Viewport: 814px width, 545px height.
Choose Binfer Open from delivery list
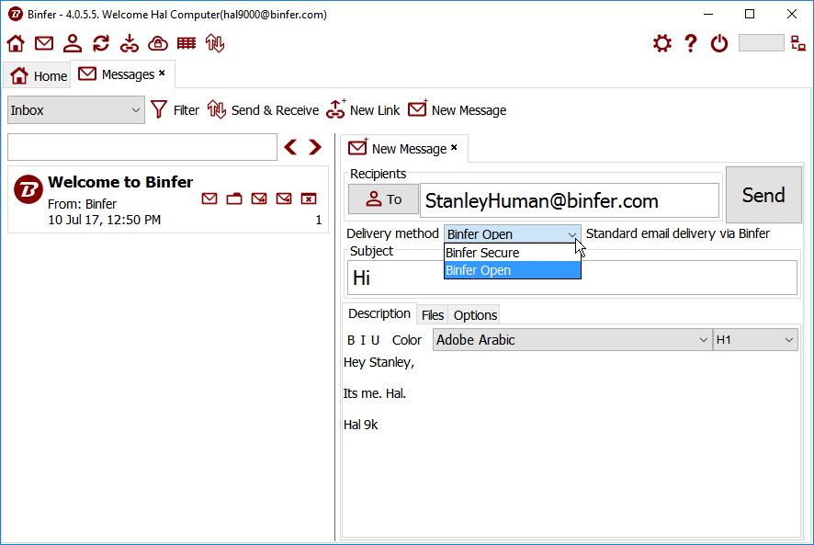pyautogui.click(x=513, y=270)
